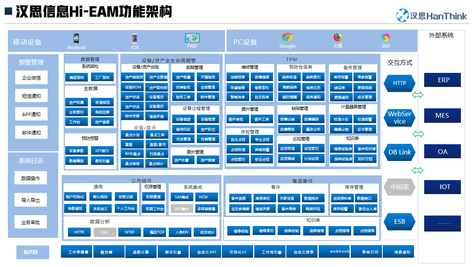Select the ESB interaction hexagon

400,221
